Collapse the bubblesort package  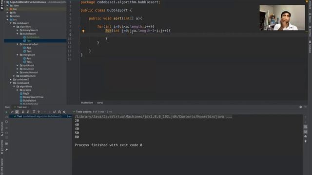(x=18, y=34)
